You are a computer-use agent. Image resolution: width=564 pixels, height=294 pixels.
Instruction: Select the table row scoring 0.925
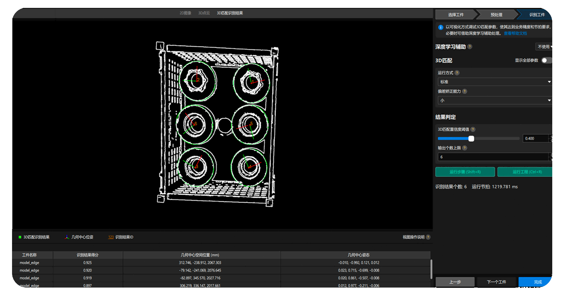tap(221, 263)
